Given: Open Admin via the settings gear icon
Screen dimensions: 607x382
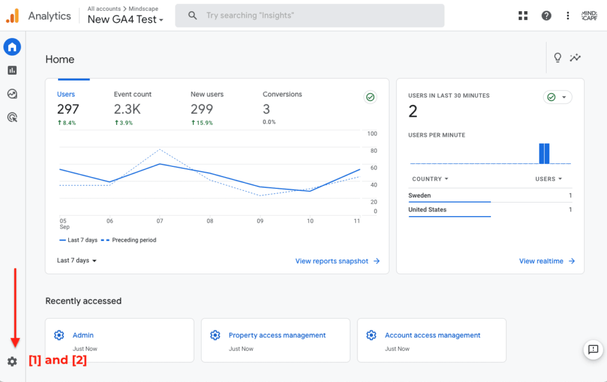Looking at the screenshot, I should click(12, 361).
